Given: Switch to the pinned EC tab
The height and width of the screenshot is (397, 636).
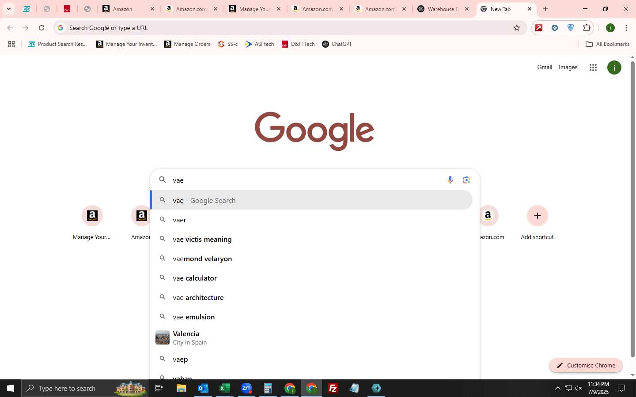Looking at the screenshot, I should 26,9.
